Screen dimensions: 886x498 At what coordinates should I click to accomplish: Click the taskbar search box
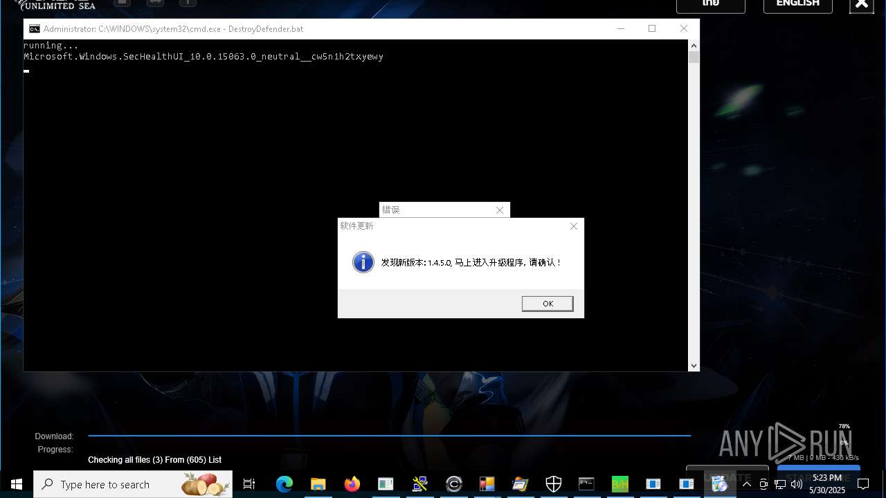click(133, 484)
